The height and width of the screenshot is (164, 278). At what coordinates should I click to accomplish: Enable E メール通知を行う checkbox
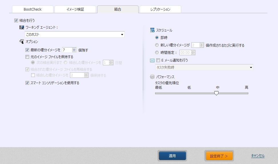tap(158, 60)
